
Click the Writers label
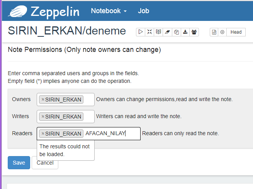point(20,116)
